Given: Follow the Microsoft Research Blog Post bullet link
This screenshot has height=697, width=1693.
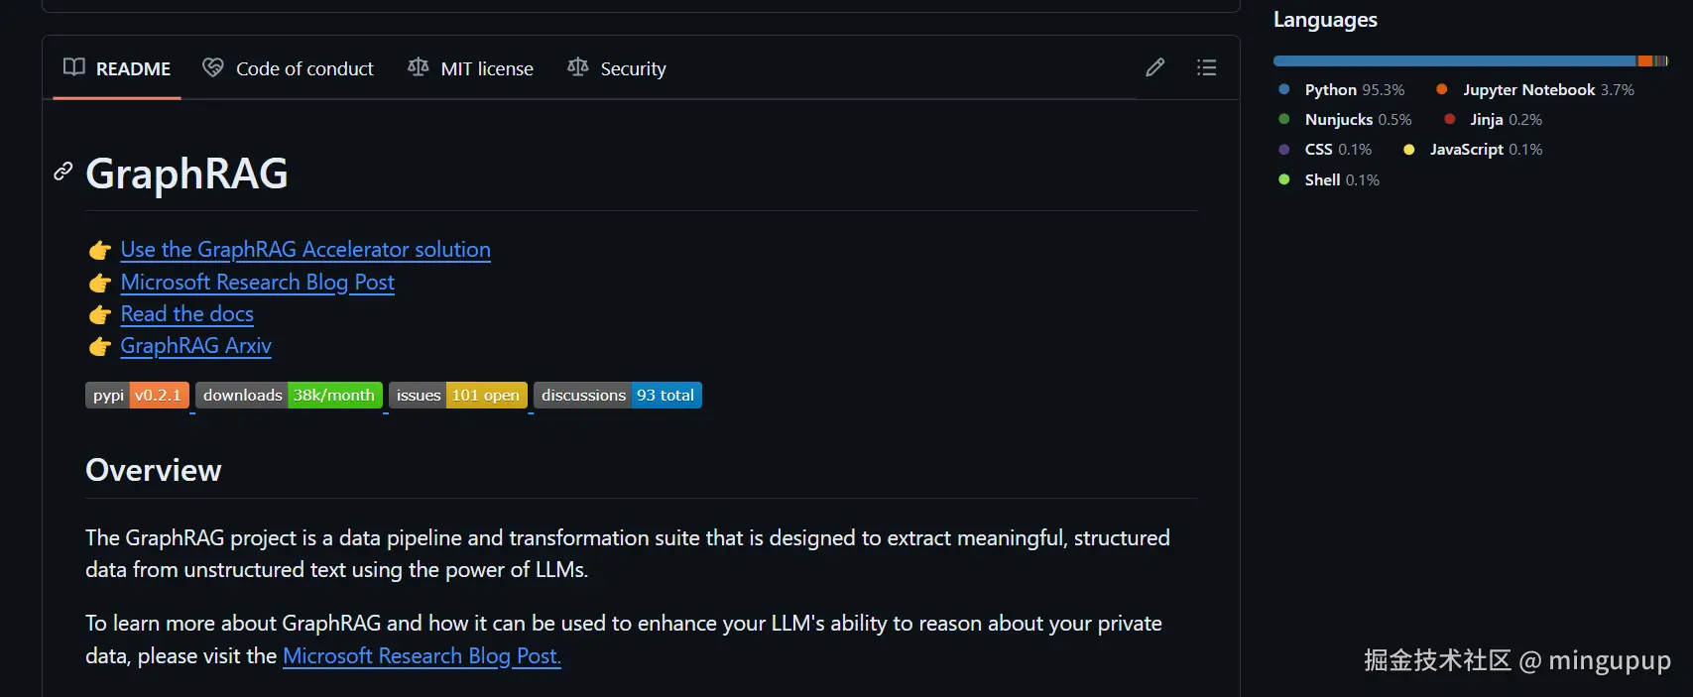Looking at the screenshot, I should pyautogui.click(x=258, y=283).
